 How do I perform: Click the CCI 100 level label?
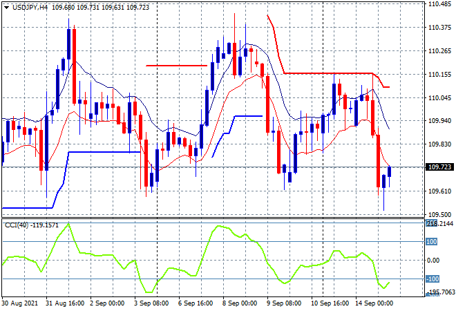432,242
